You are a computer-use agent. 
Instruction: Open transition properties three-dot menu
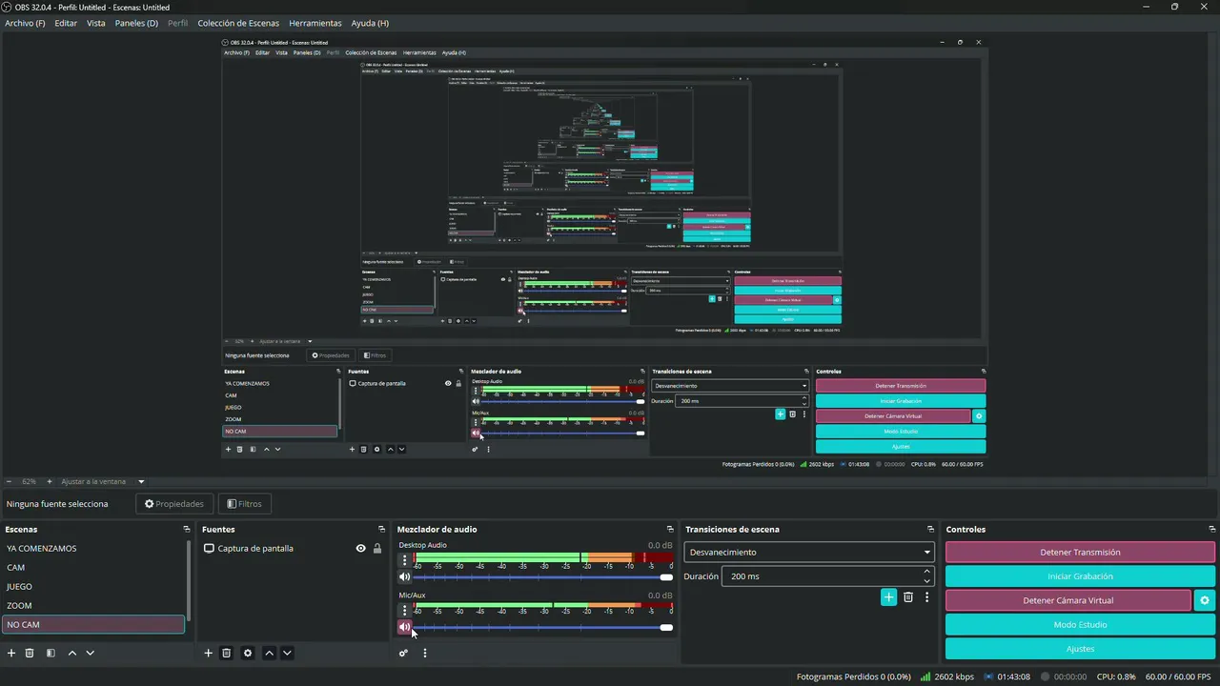[x=926, y=597]
